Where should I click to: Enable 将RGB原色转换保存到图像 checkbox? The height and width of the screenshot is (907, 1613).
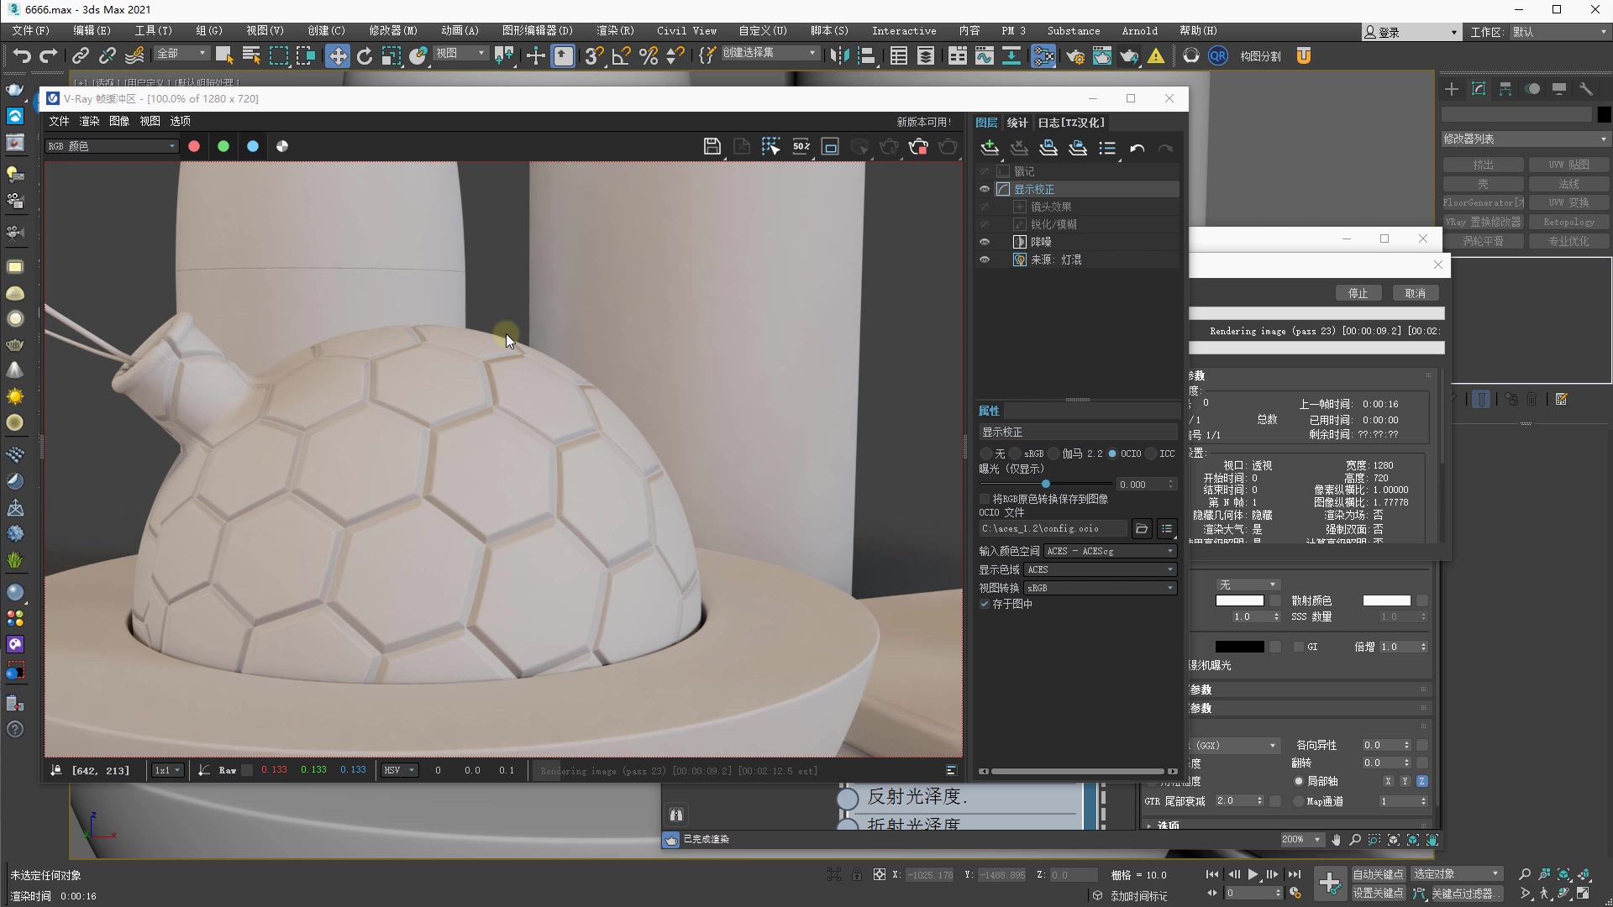985,499
